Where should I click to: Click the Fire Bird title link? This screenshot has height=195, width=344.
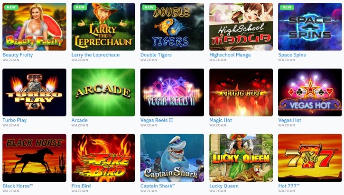coord(81,186)
